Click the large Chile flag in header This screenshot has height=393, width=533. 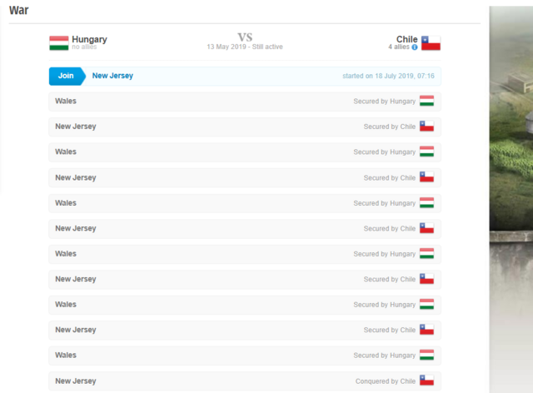coord(431,42)
